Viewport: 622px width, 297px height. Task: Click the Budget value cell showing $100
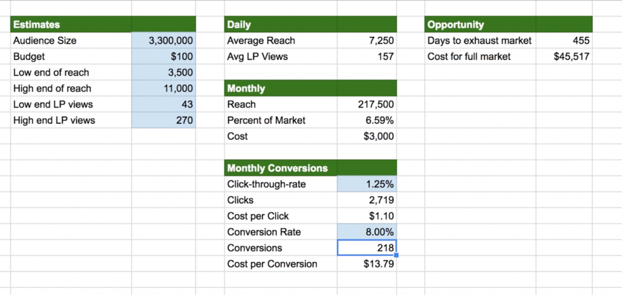tap(163, 56)
